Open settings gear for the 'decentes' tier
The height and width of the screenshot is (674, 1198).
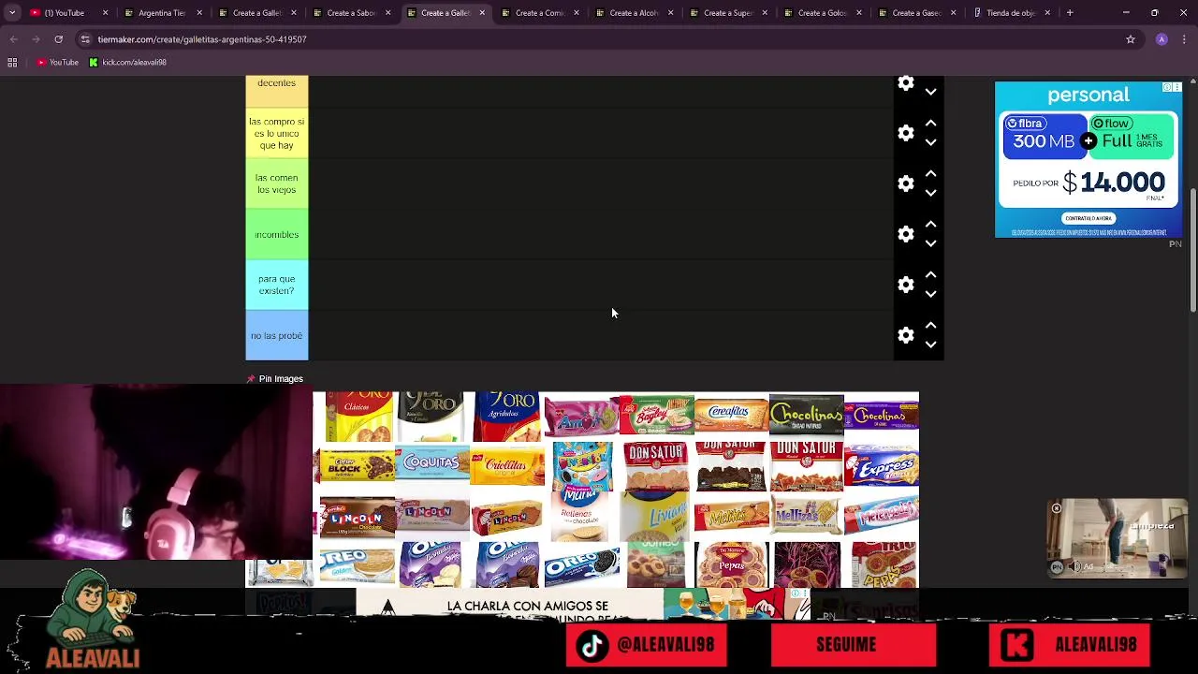tap(905, 83)
